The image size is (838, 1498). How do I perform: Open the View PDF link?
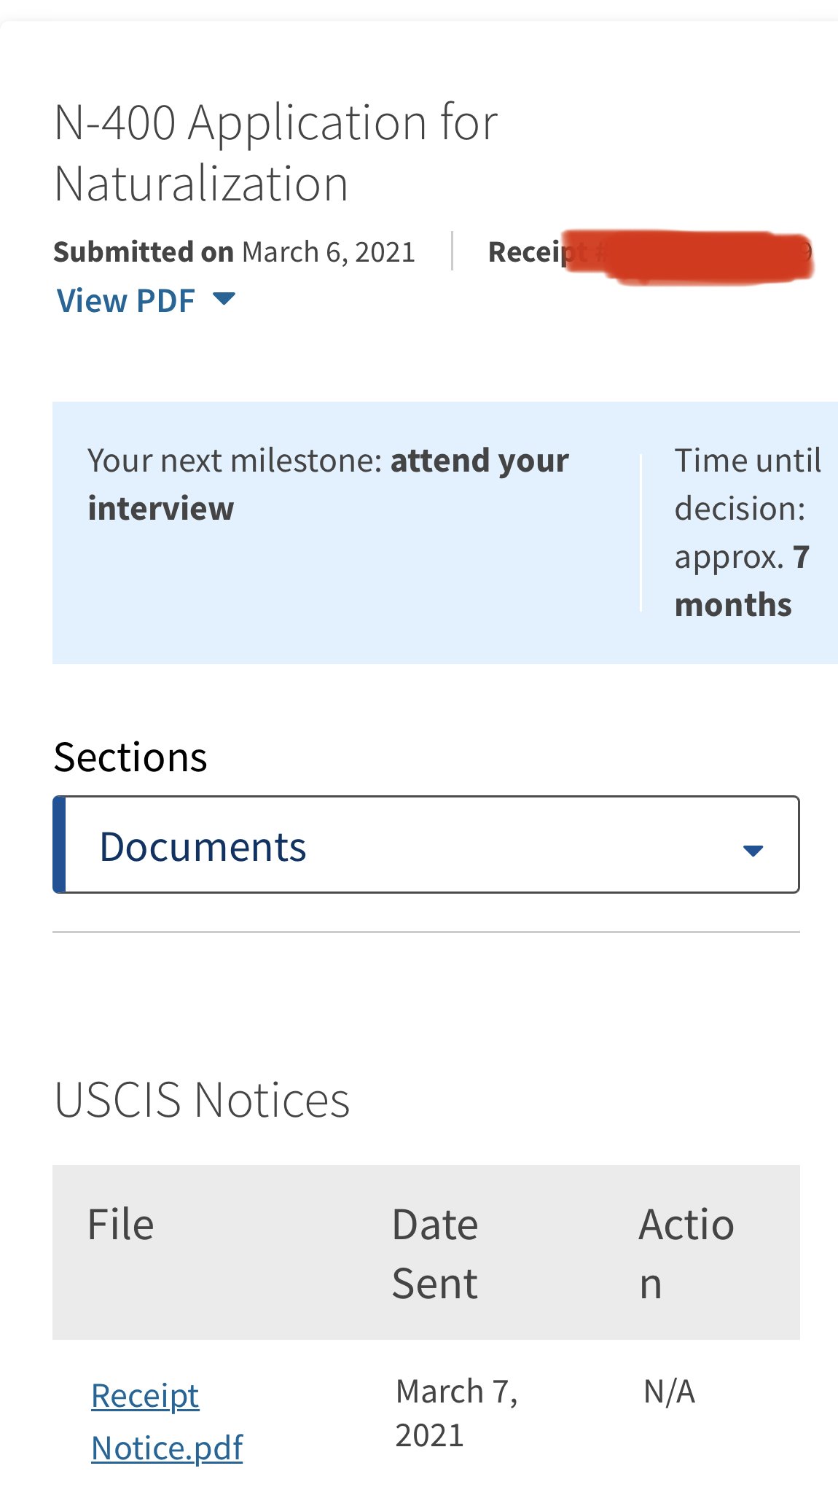(x=125, y=300)
